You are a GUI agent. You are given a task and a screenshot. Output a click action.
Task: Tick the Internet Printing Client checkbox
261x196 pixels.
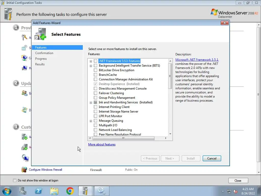click(96, 107)
